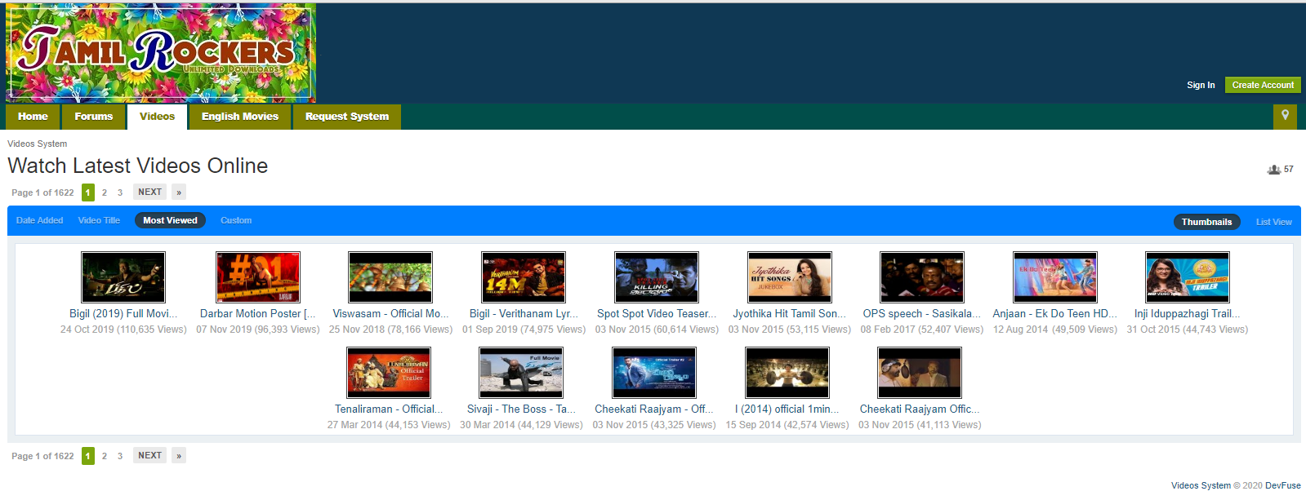The image size is (1306, 500).
Task: Open Inji Iduppazhagi Trailer thumbnail
Action: pos(1188,277)
